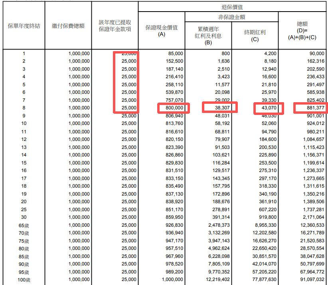Viewport: 328px width, 285px height.
Task: Click the 總額 (D) column header
Action: (x=302, y=31)
